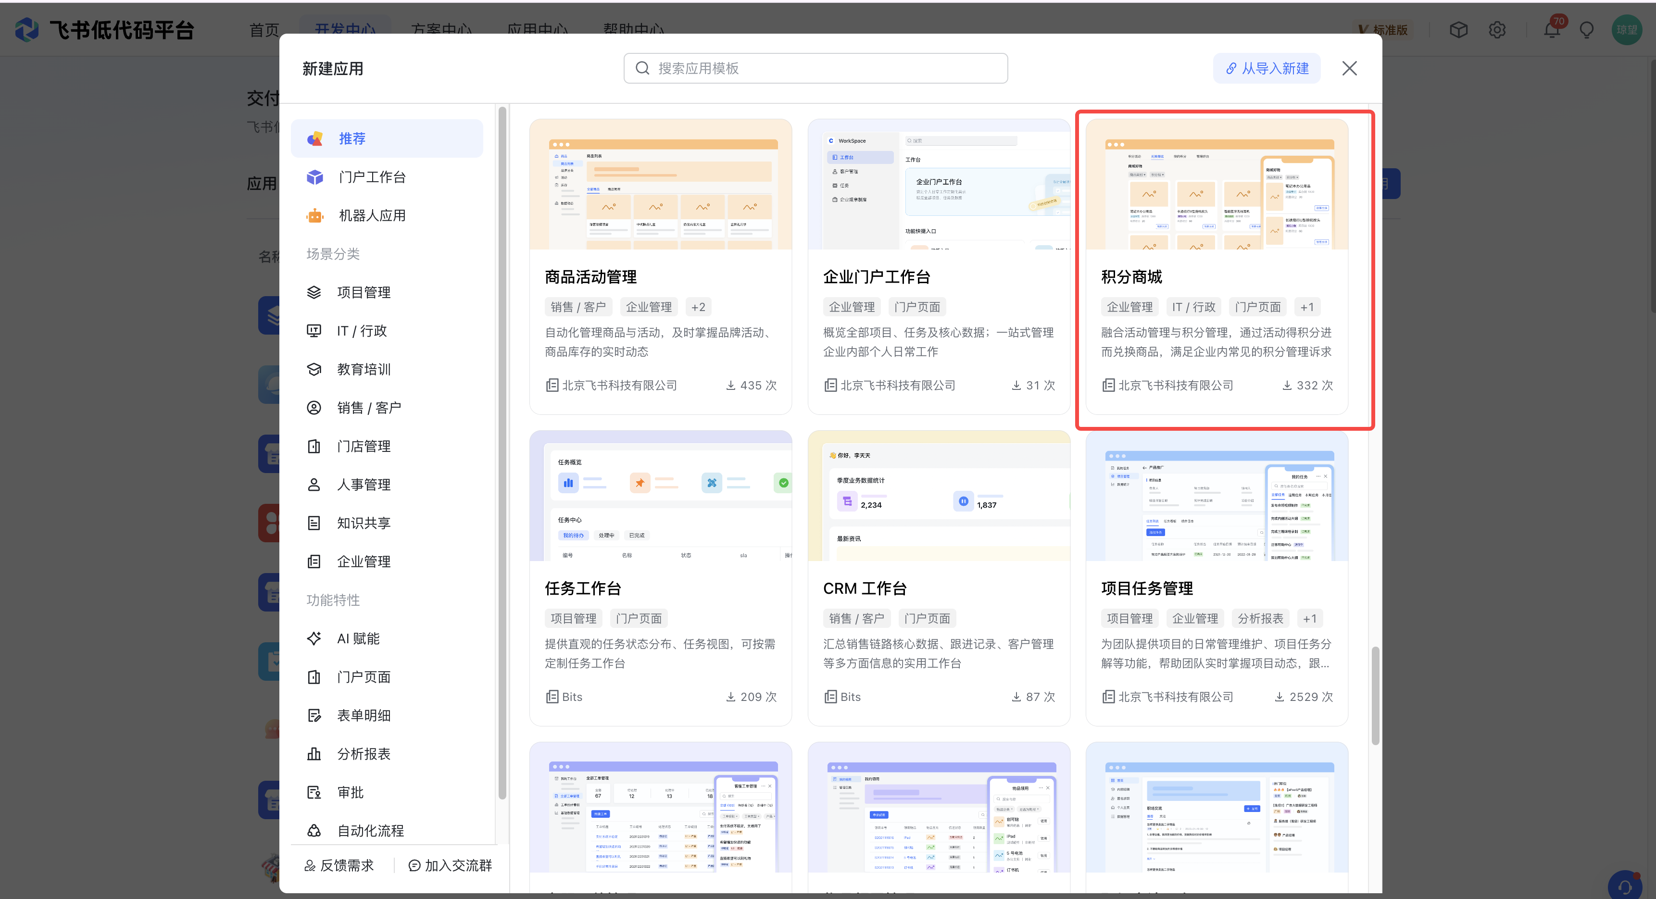1656x899 pixels.
Task: Click the 门店管理 icon in sidebar
Action: (314, 447)
